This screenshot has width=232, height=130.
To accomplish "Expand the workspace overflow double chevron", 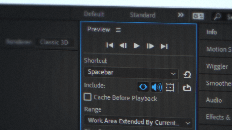I will click(x=181, y=15).
